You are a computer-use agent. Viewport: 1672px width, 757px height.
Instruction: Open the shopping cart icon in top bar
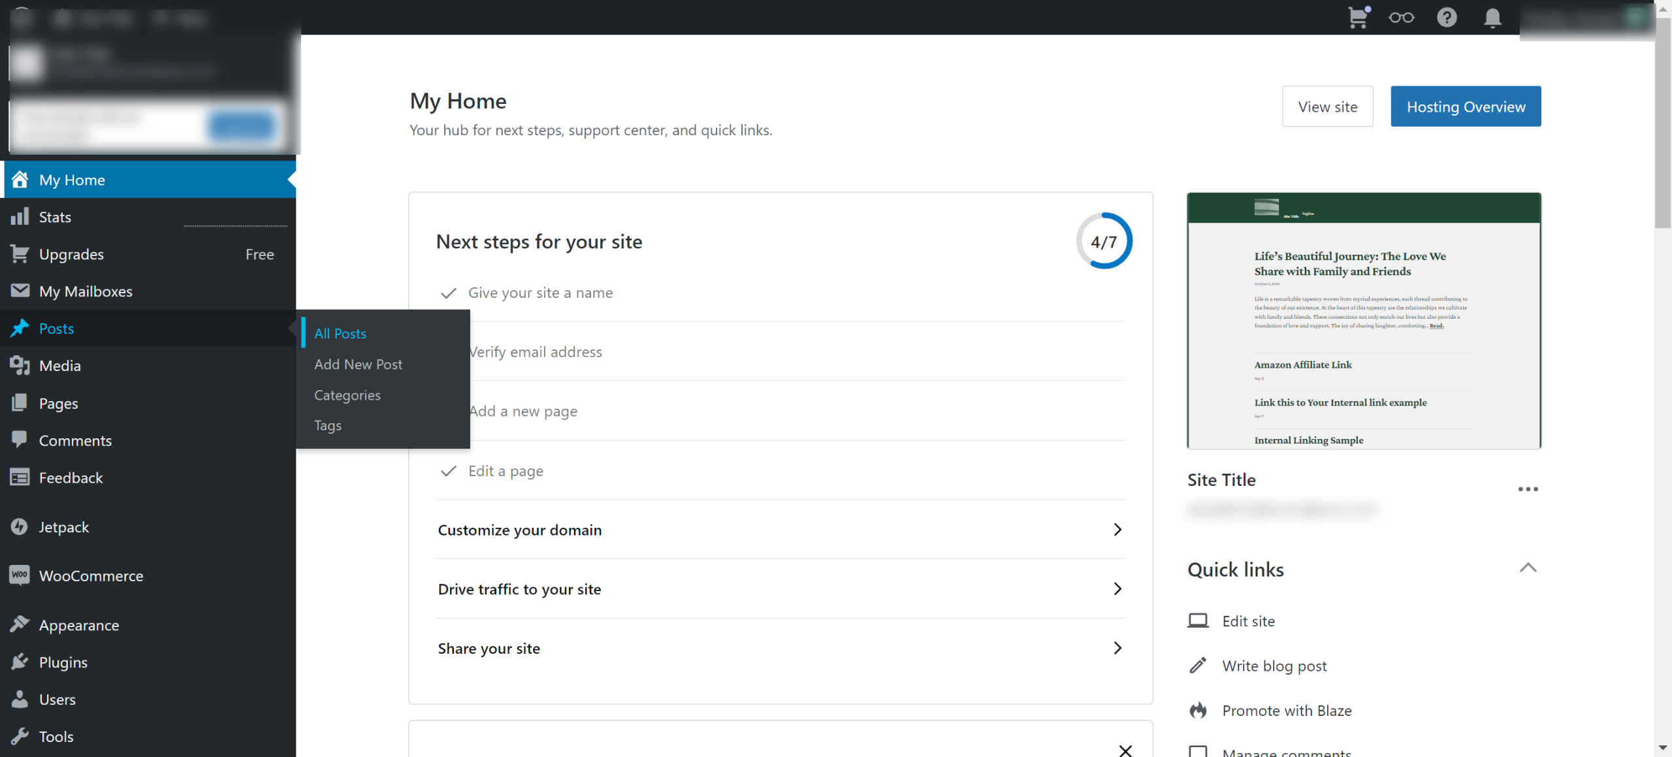click(1358, 18)
